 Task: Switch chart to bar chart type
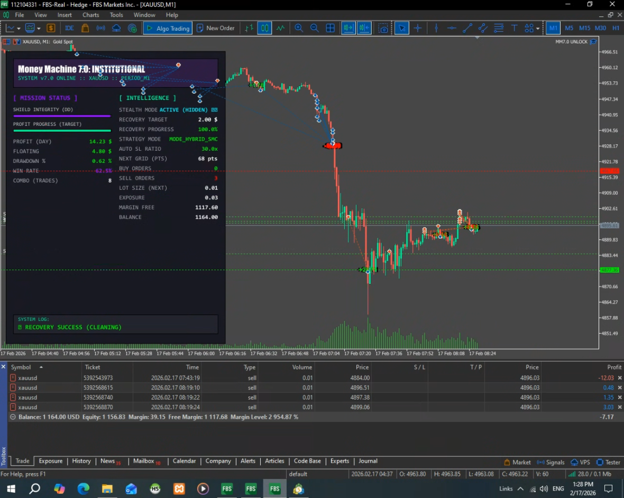pyautogui.click(x=249, y=28)
